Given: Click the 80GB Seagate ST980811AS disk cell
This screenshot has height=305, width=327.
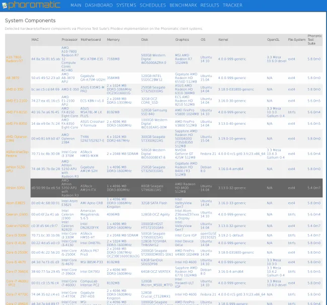Looking at the screenshot, I should [x=152, y=188].
